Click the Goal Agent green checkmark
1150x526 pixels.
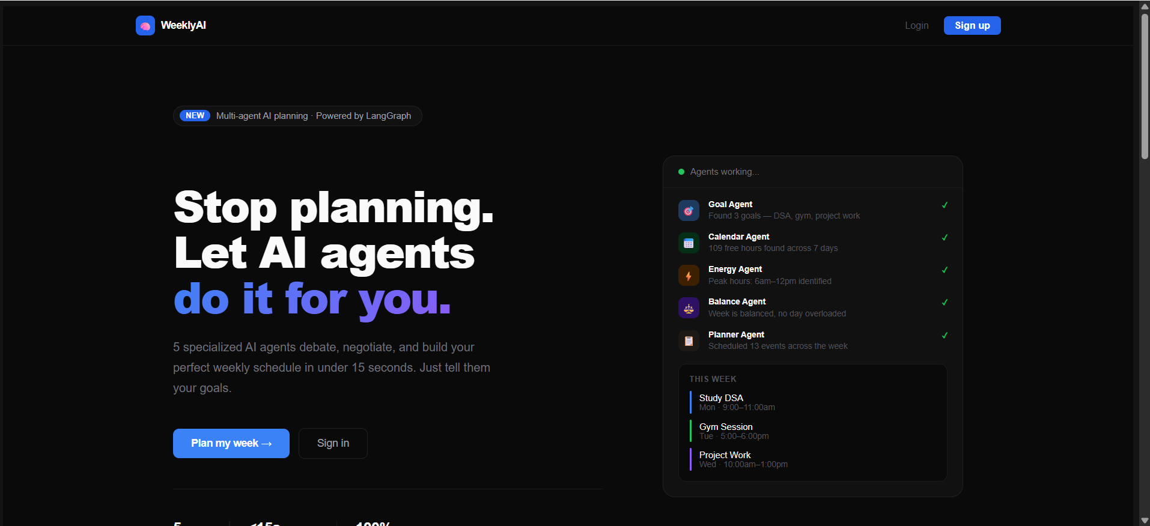945,205
